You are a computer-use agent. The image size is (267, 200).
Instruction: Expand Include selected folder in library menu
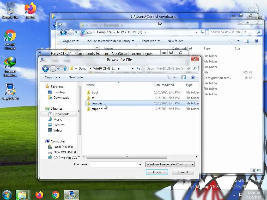110,41
